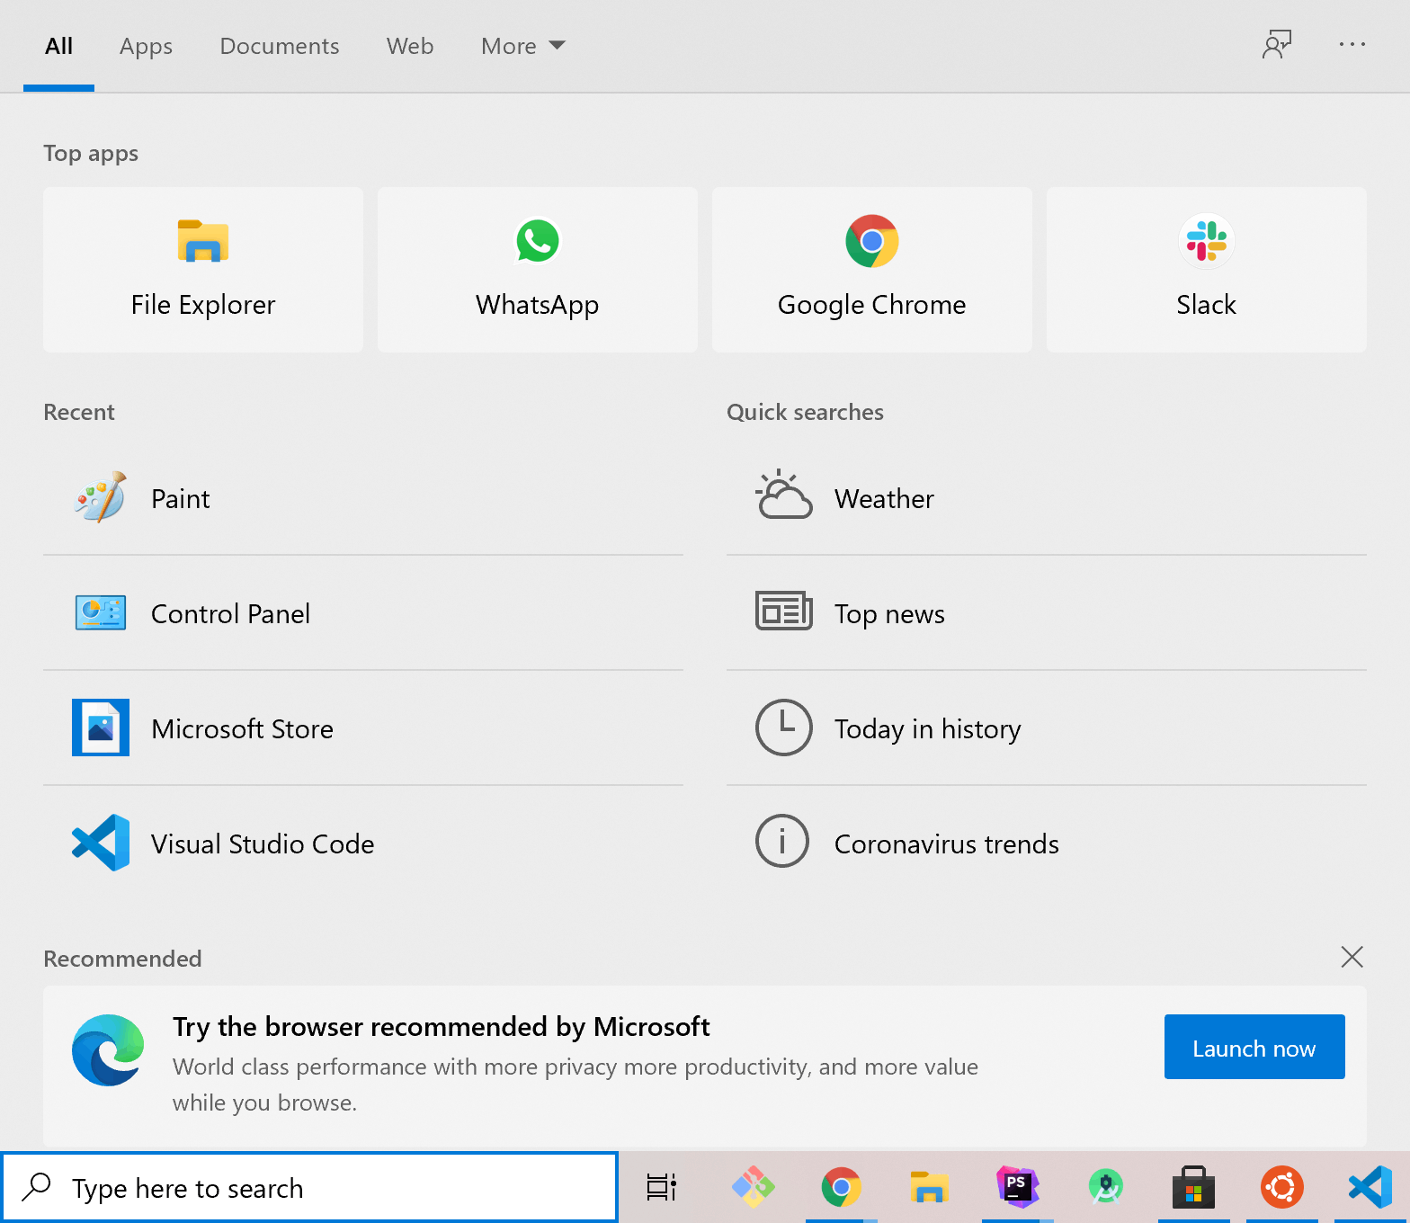
Task: Open Microsoft Store from the taskbar
Action: [1194, 1188]
